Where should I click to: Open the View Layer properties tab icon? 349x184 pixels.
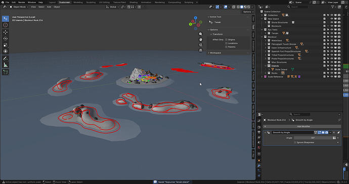[259, 138]
